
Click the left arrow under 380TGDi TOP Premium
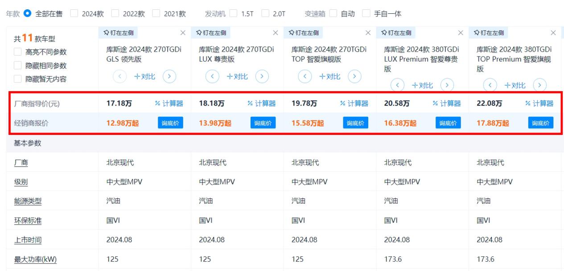[x=490, y=85]
